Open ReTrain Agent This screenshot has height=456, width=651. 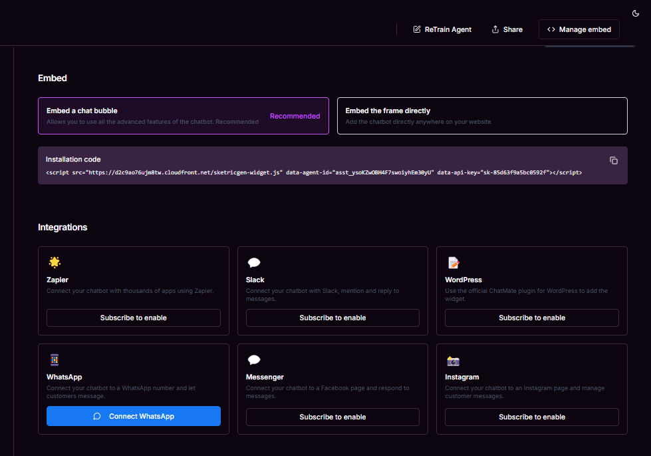click(x=442, y=29)
